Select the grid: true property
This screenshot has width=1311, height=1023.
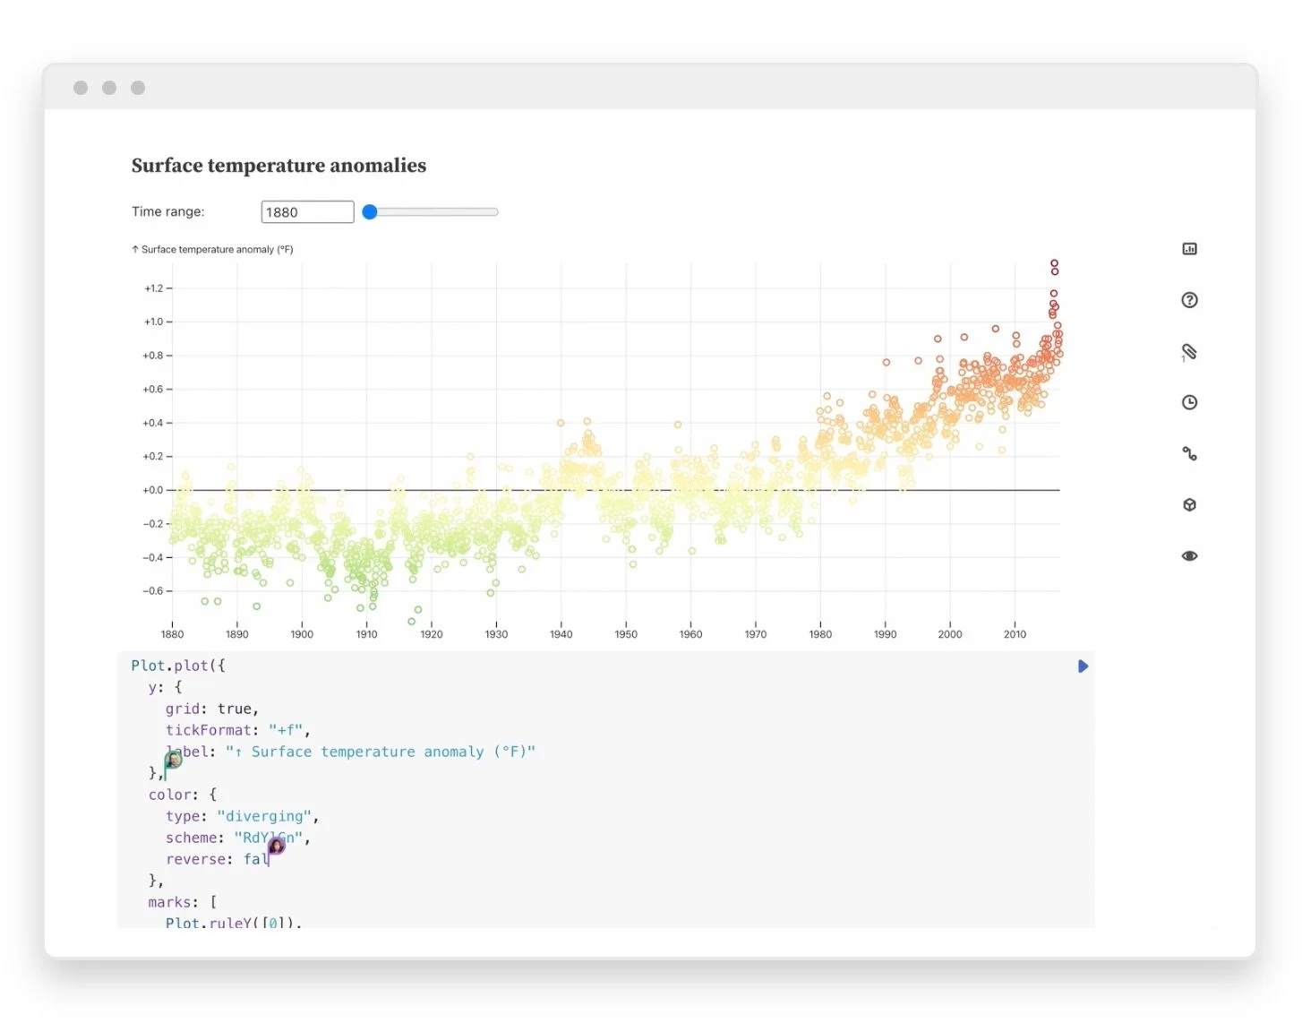pyautogui.click(x=211, y=709)
